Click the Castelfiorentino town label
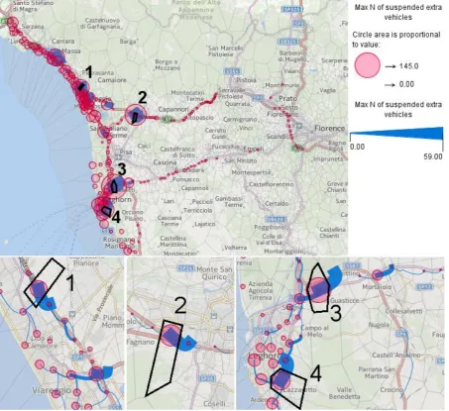This screenshot has width=449, height=411. point(272,184)
